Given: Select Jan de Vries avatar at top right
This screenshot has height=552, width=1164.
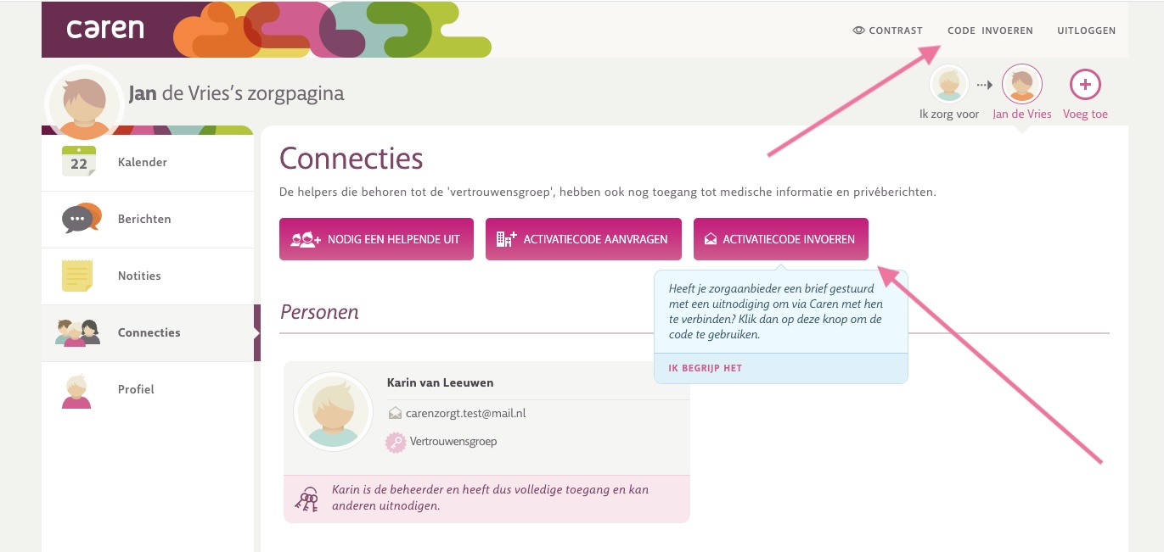Looking at the screenshot, I should coord(1022,84).
